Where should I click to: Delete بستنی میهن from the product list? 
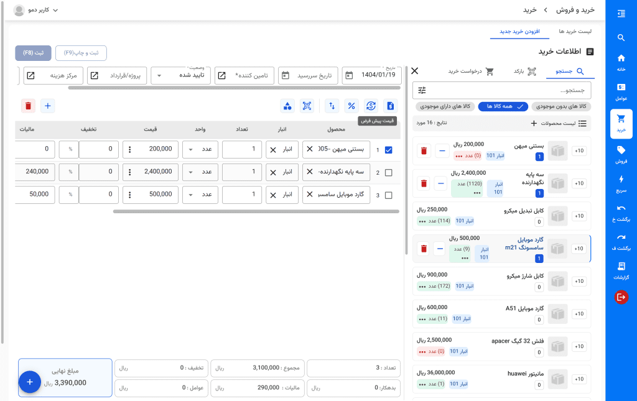[x=424, y=150]
